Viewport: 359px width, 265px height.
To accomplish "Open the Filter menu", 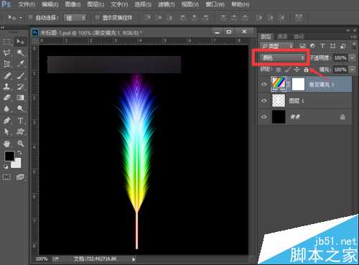I will (x=167, y=4).
